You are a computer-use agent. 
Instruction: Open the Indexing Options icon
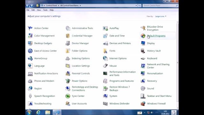coord(68,58)
